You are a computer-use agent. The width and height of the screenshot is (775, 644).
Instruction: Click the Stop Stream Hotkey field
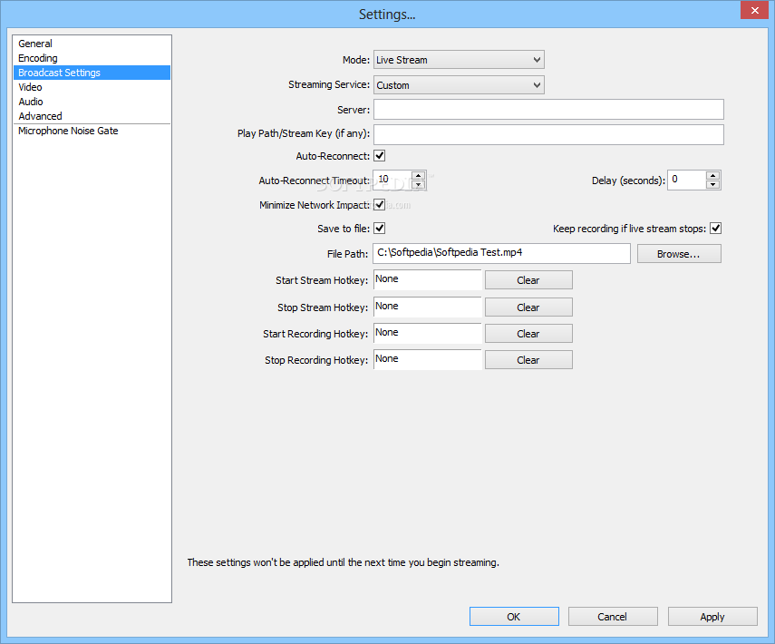(428, 307)
